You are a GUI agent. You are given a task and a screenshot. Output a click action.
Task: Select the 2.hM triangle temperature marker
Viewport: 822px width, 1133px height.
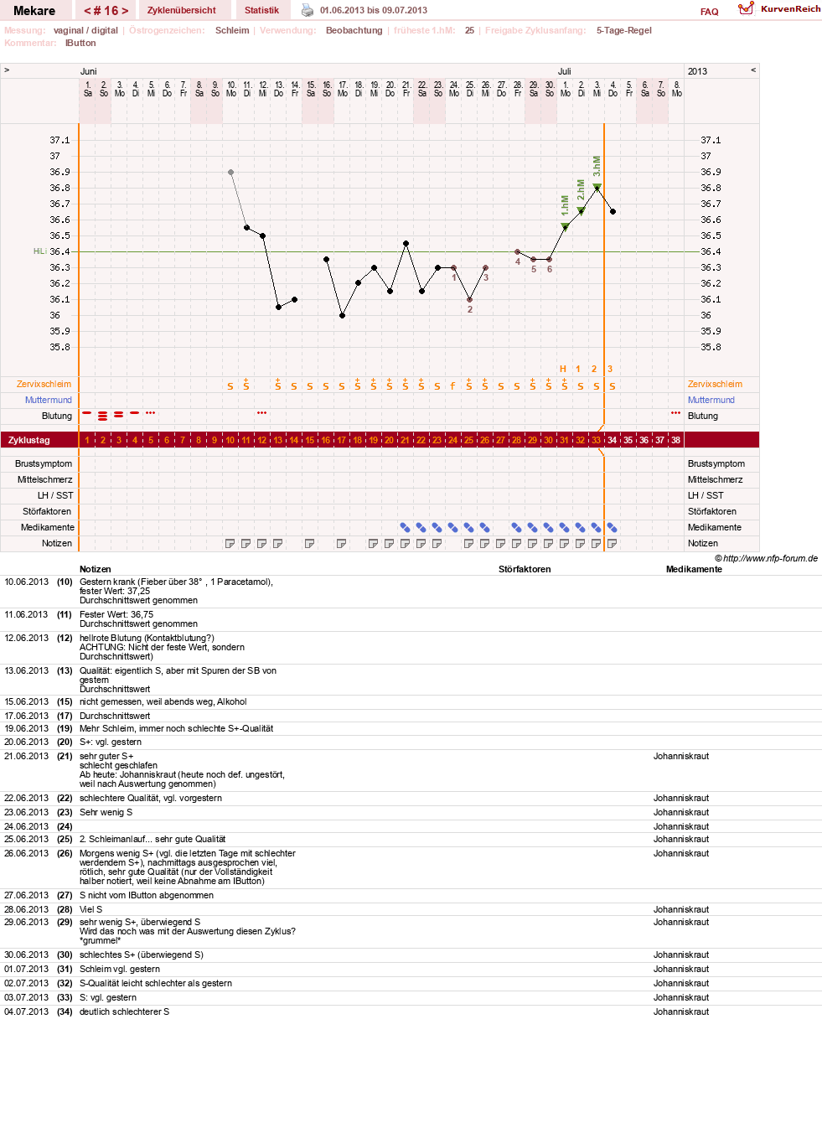click(581, 211)
